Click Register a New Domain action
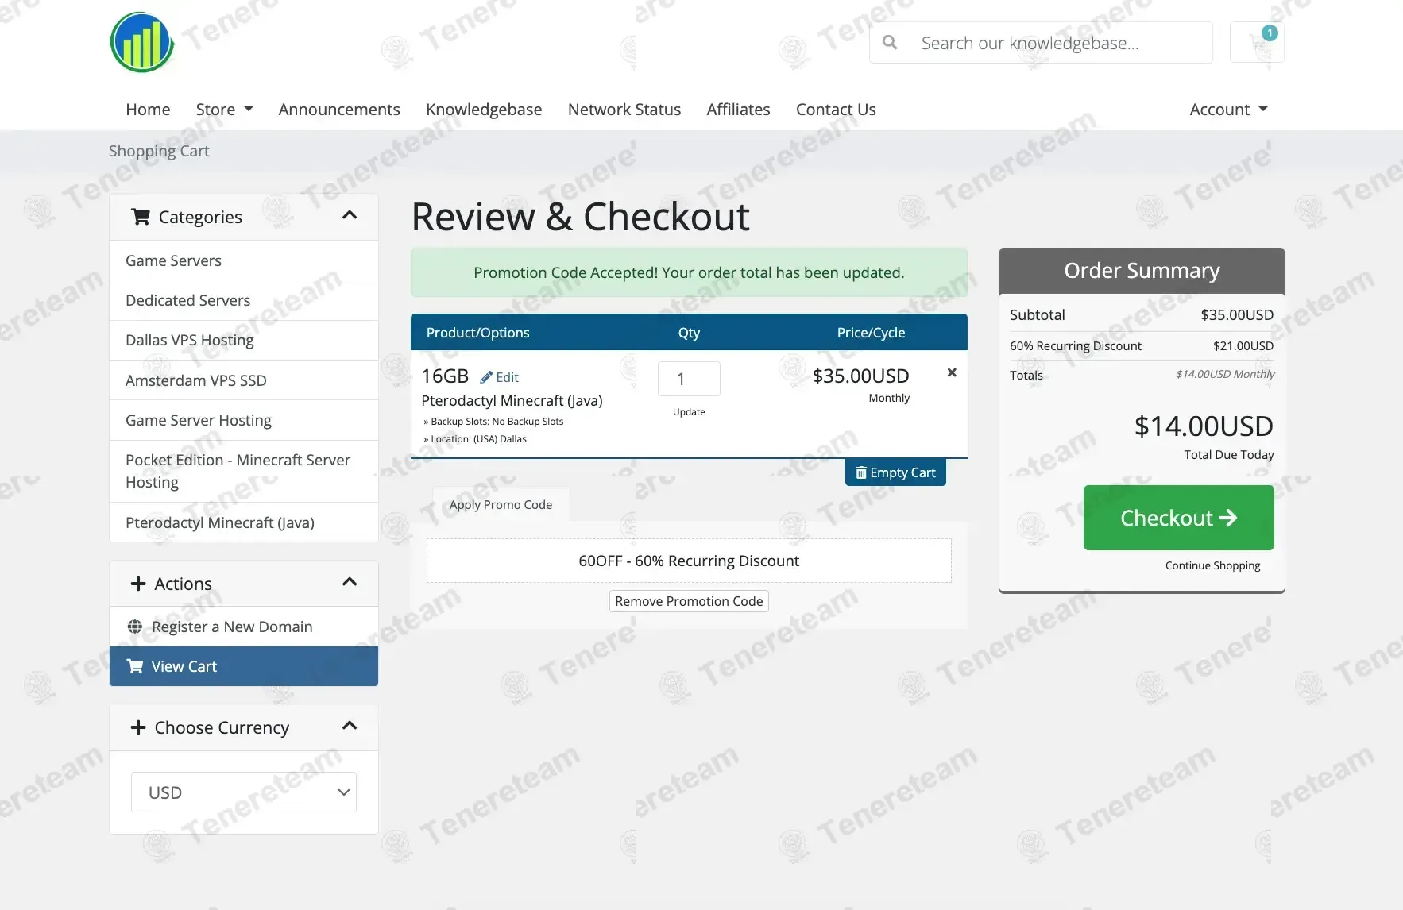1403x910 pixels. [244, 627]
